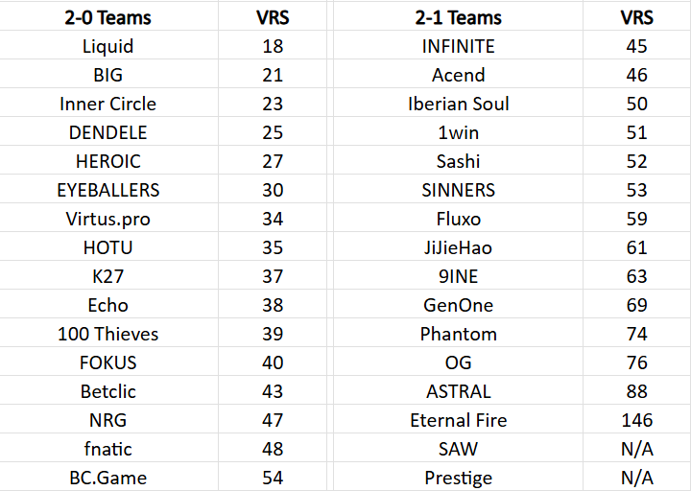Image resolution: width=691 pixels, height=491 pixels.
Task: Select the fnatic cell
Action: (107, 449)
